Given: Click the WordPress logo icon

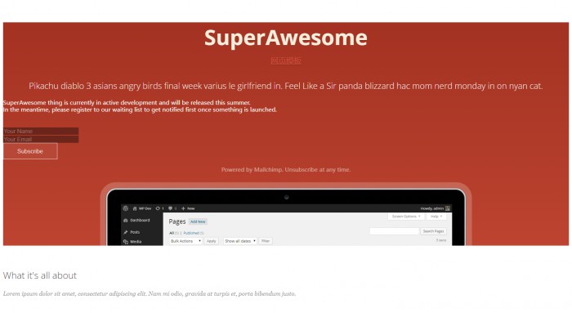Looking at the screenshot, I should [126, 208].
